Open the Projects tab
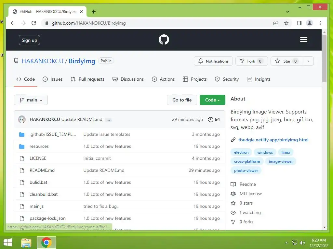Viewport: 333px width, 249px height. click(194, 79)
